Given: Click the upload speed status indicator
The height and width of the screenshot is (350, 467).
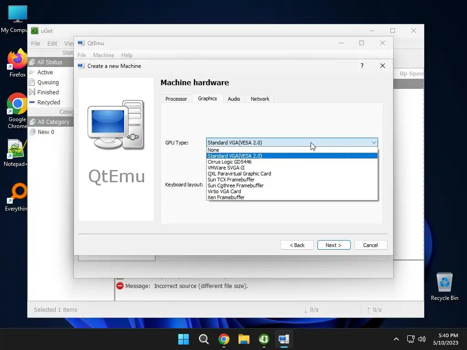Looking at the screenshot, I should click(374, 310).
